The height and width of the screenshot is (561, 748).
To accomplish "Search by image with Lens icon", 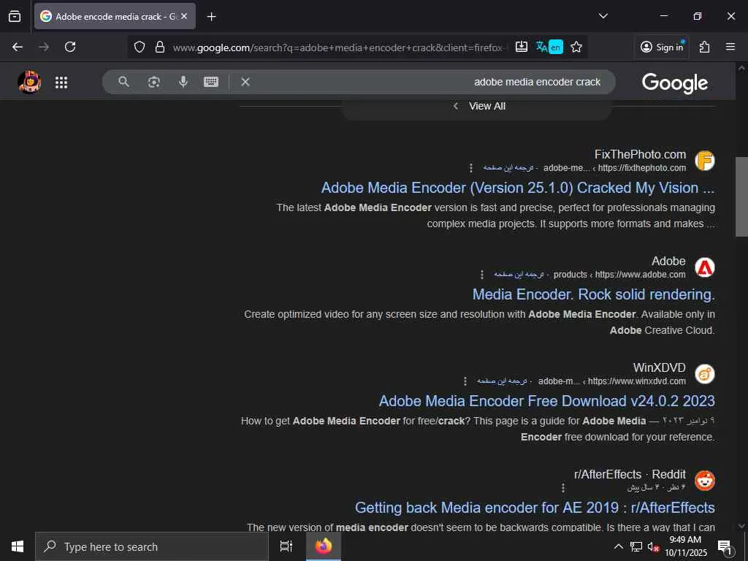I will 153,82.
